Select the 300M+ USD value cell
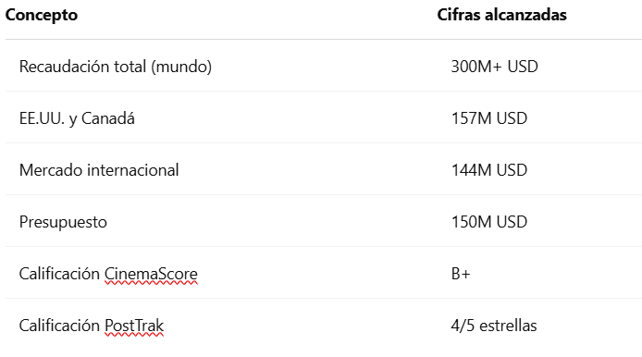The width and height of the screenshot is (642, 357). tap(494, 67)
